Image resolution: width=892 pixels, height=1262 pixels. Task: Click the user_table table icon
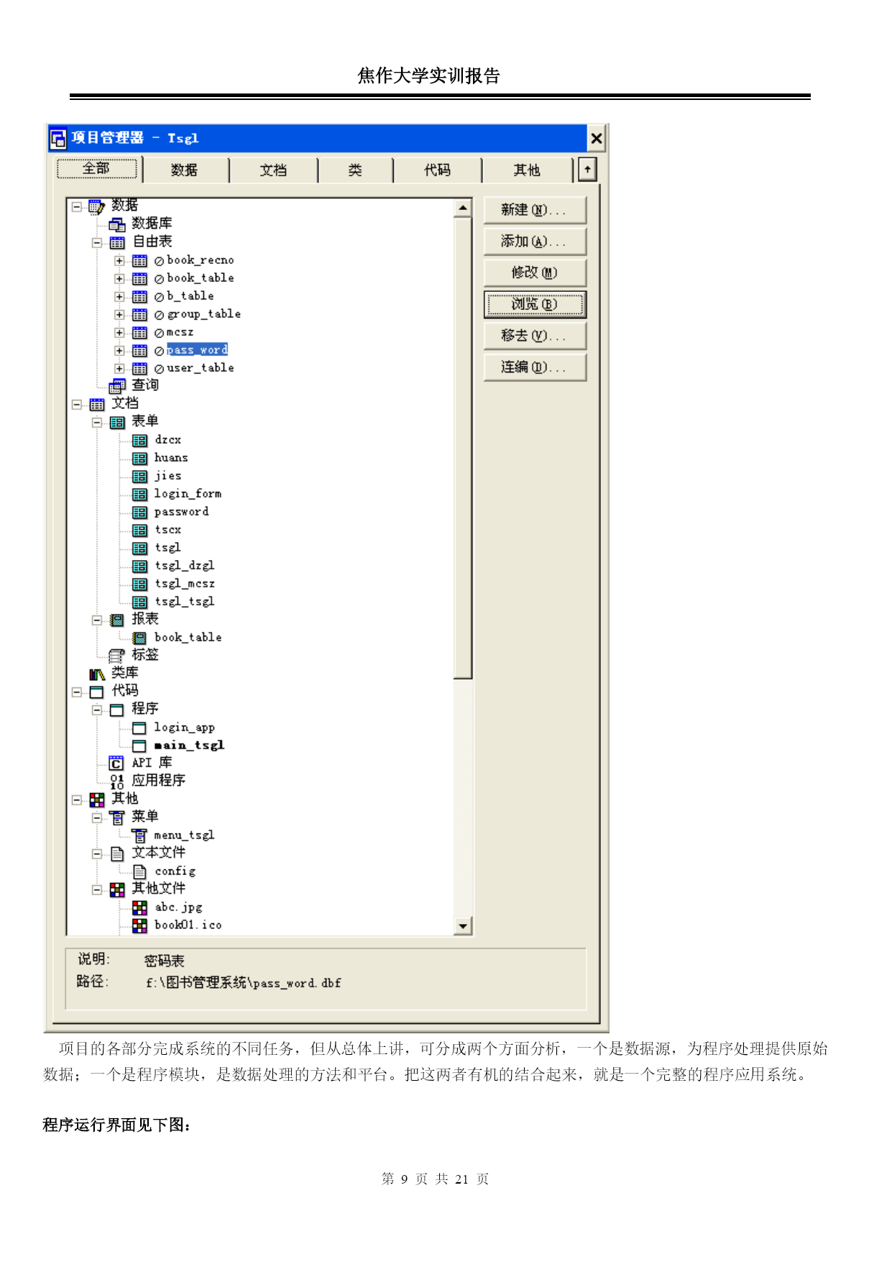pos(139,369)
